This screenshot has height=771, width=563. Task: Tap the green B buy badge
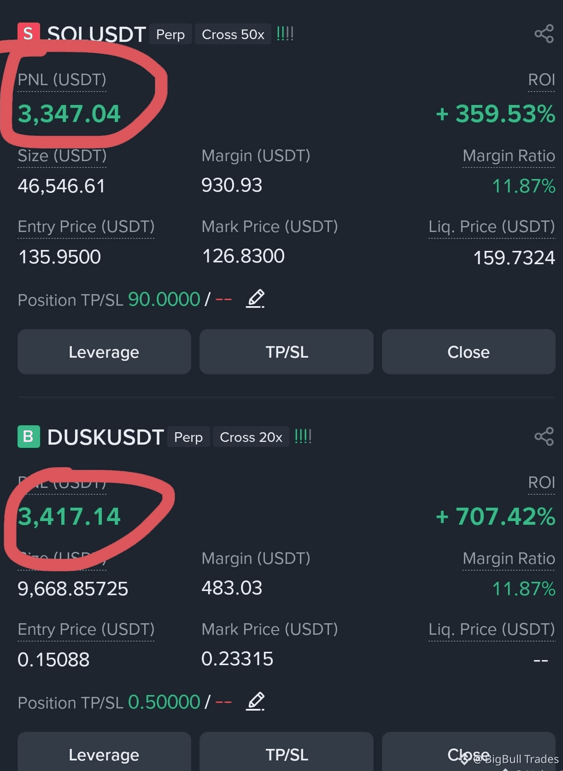coord(29,436)
